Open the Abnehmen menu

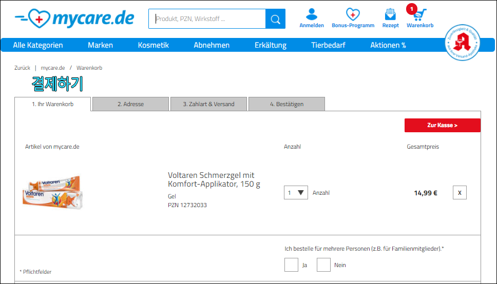[x=212, y=45]
